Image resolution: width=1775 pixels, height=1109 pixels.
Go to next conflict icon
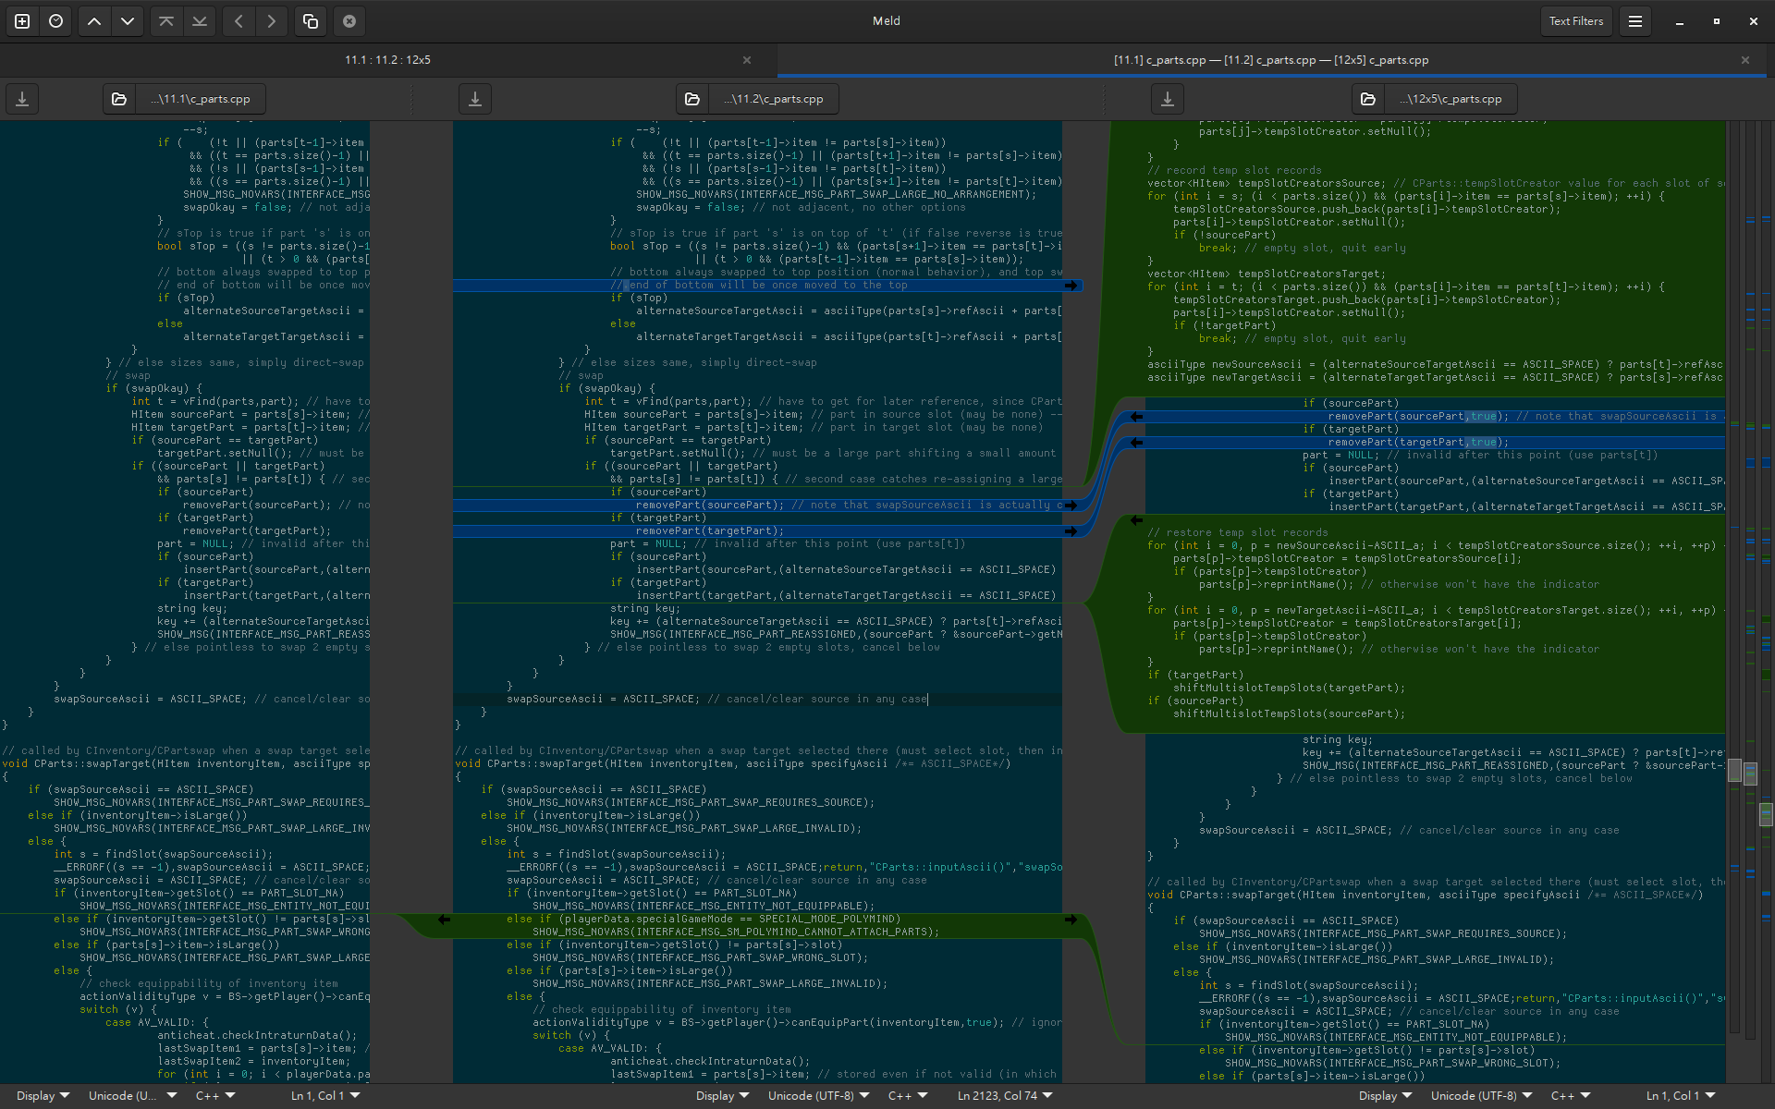(200, 20)
